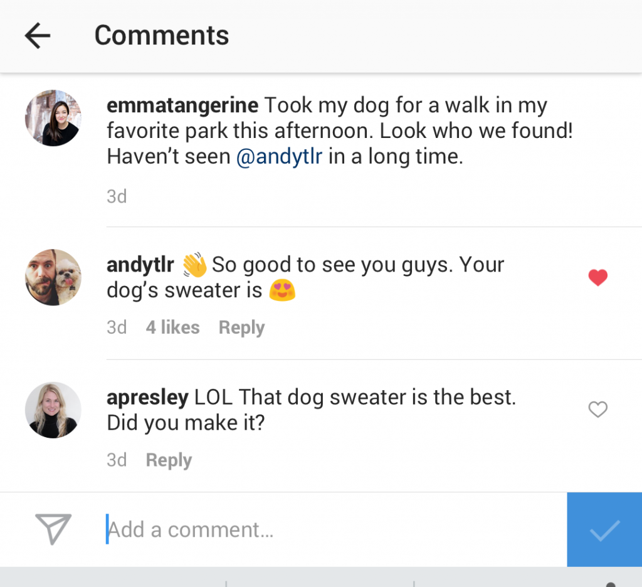Click the paper plane send icon

pyautogui.click(x=53, y=529)
